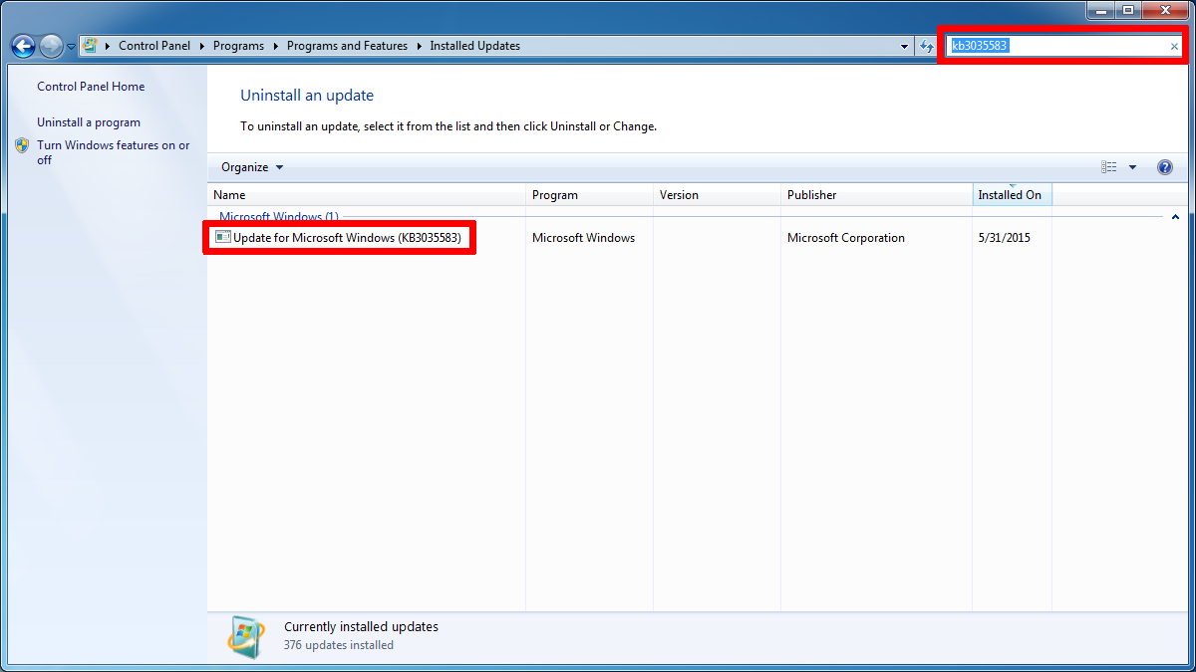The width and height of the screenshot is (1196, 672).
Task: Click the shield icon next to Windows features
Action: point(22,145)
